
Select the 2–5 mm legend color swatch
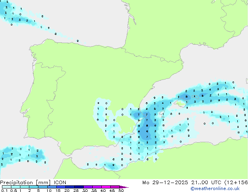[x=34, y=187]
